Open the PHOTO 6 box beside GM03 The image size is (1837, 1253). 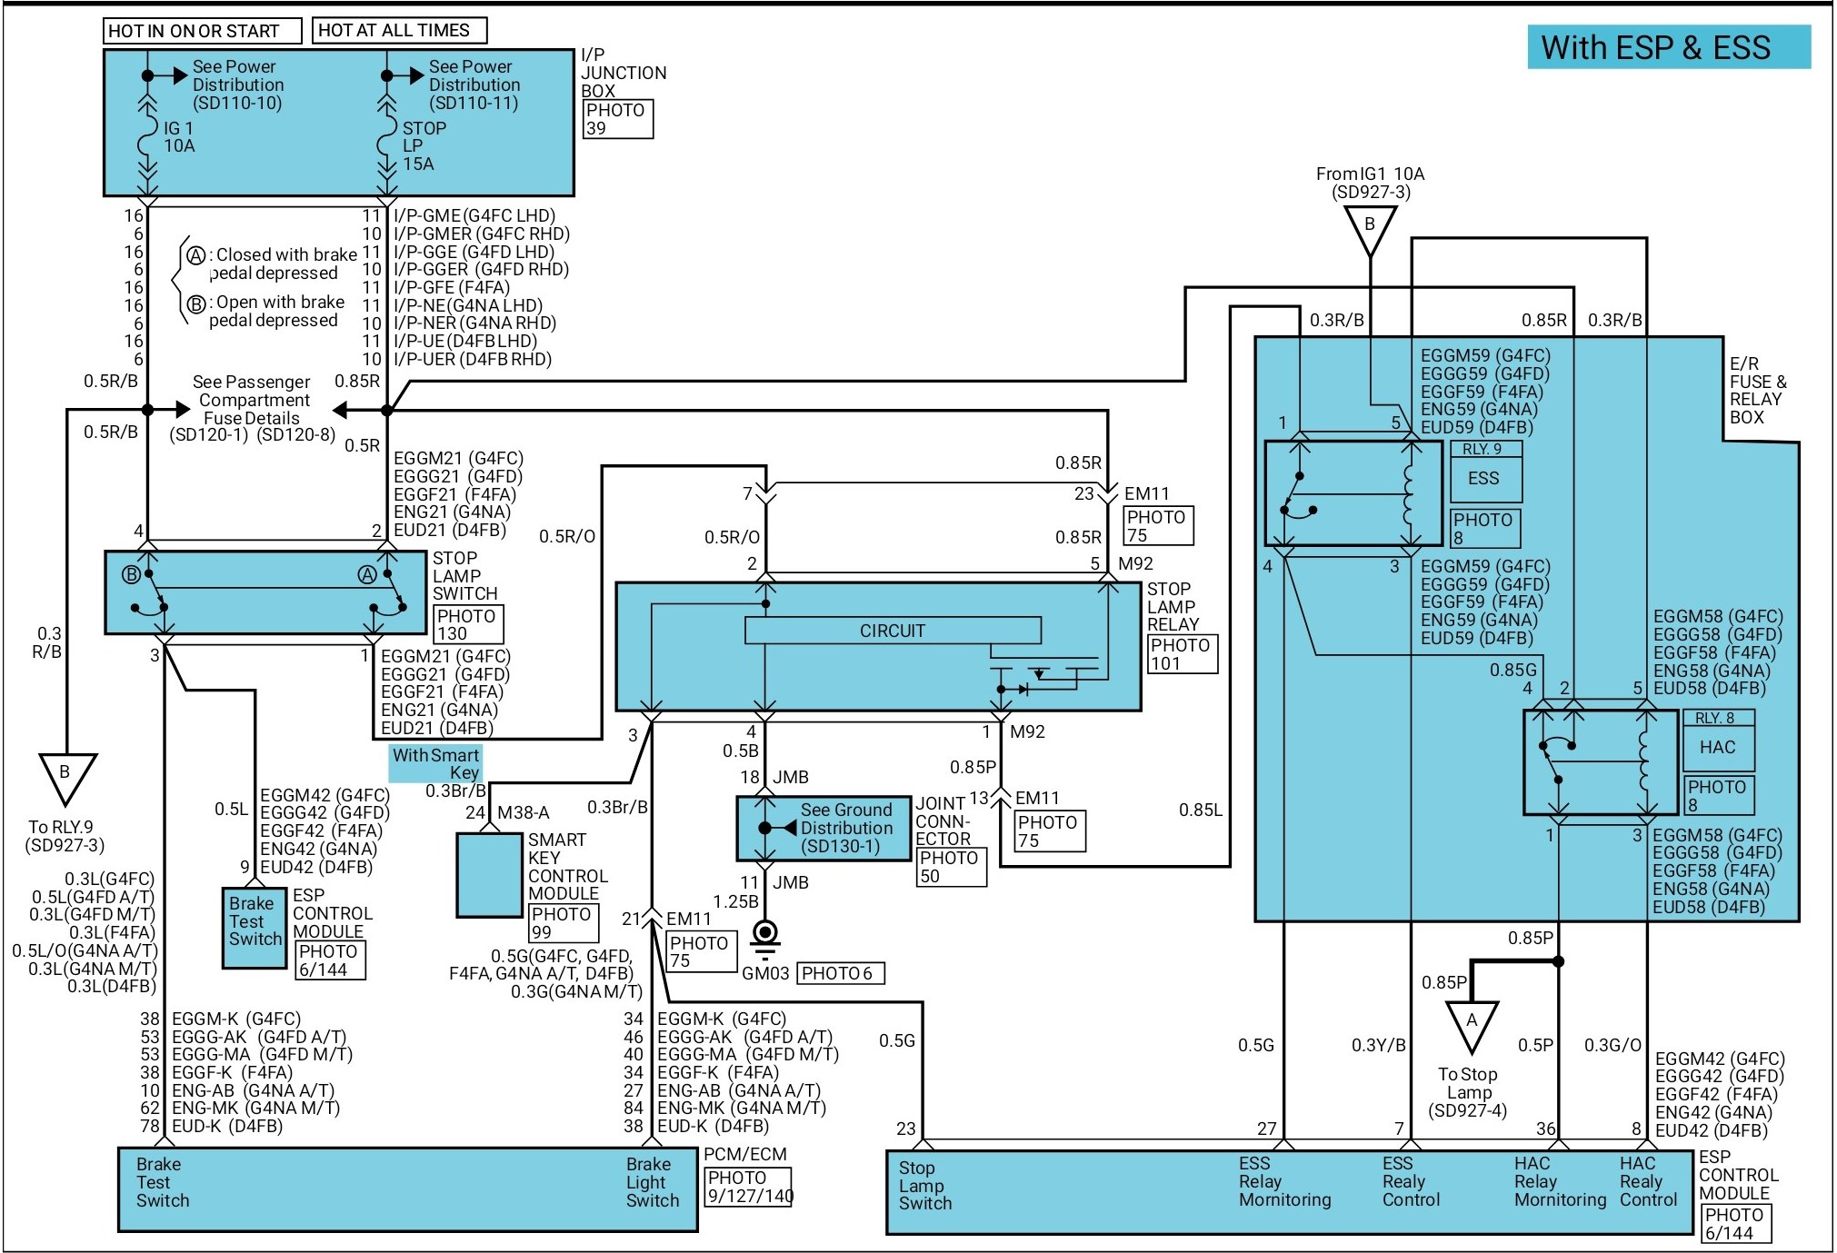[x=841, y=973]
